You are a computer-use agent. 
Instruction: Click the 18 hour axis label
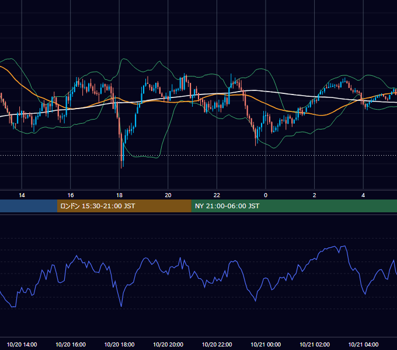coord(119,195)
